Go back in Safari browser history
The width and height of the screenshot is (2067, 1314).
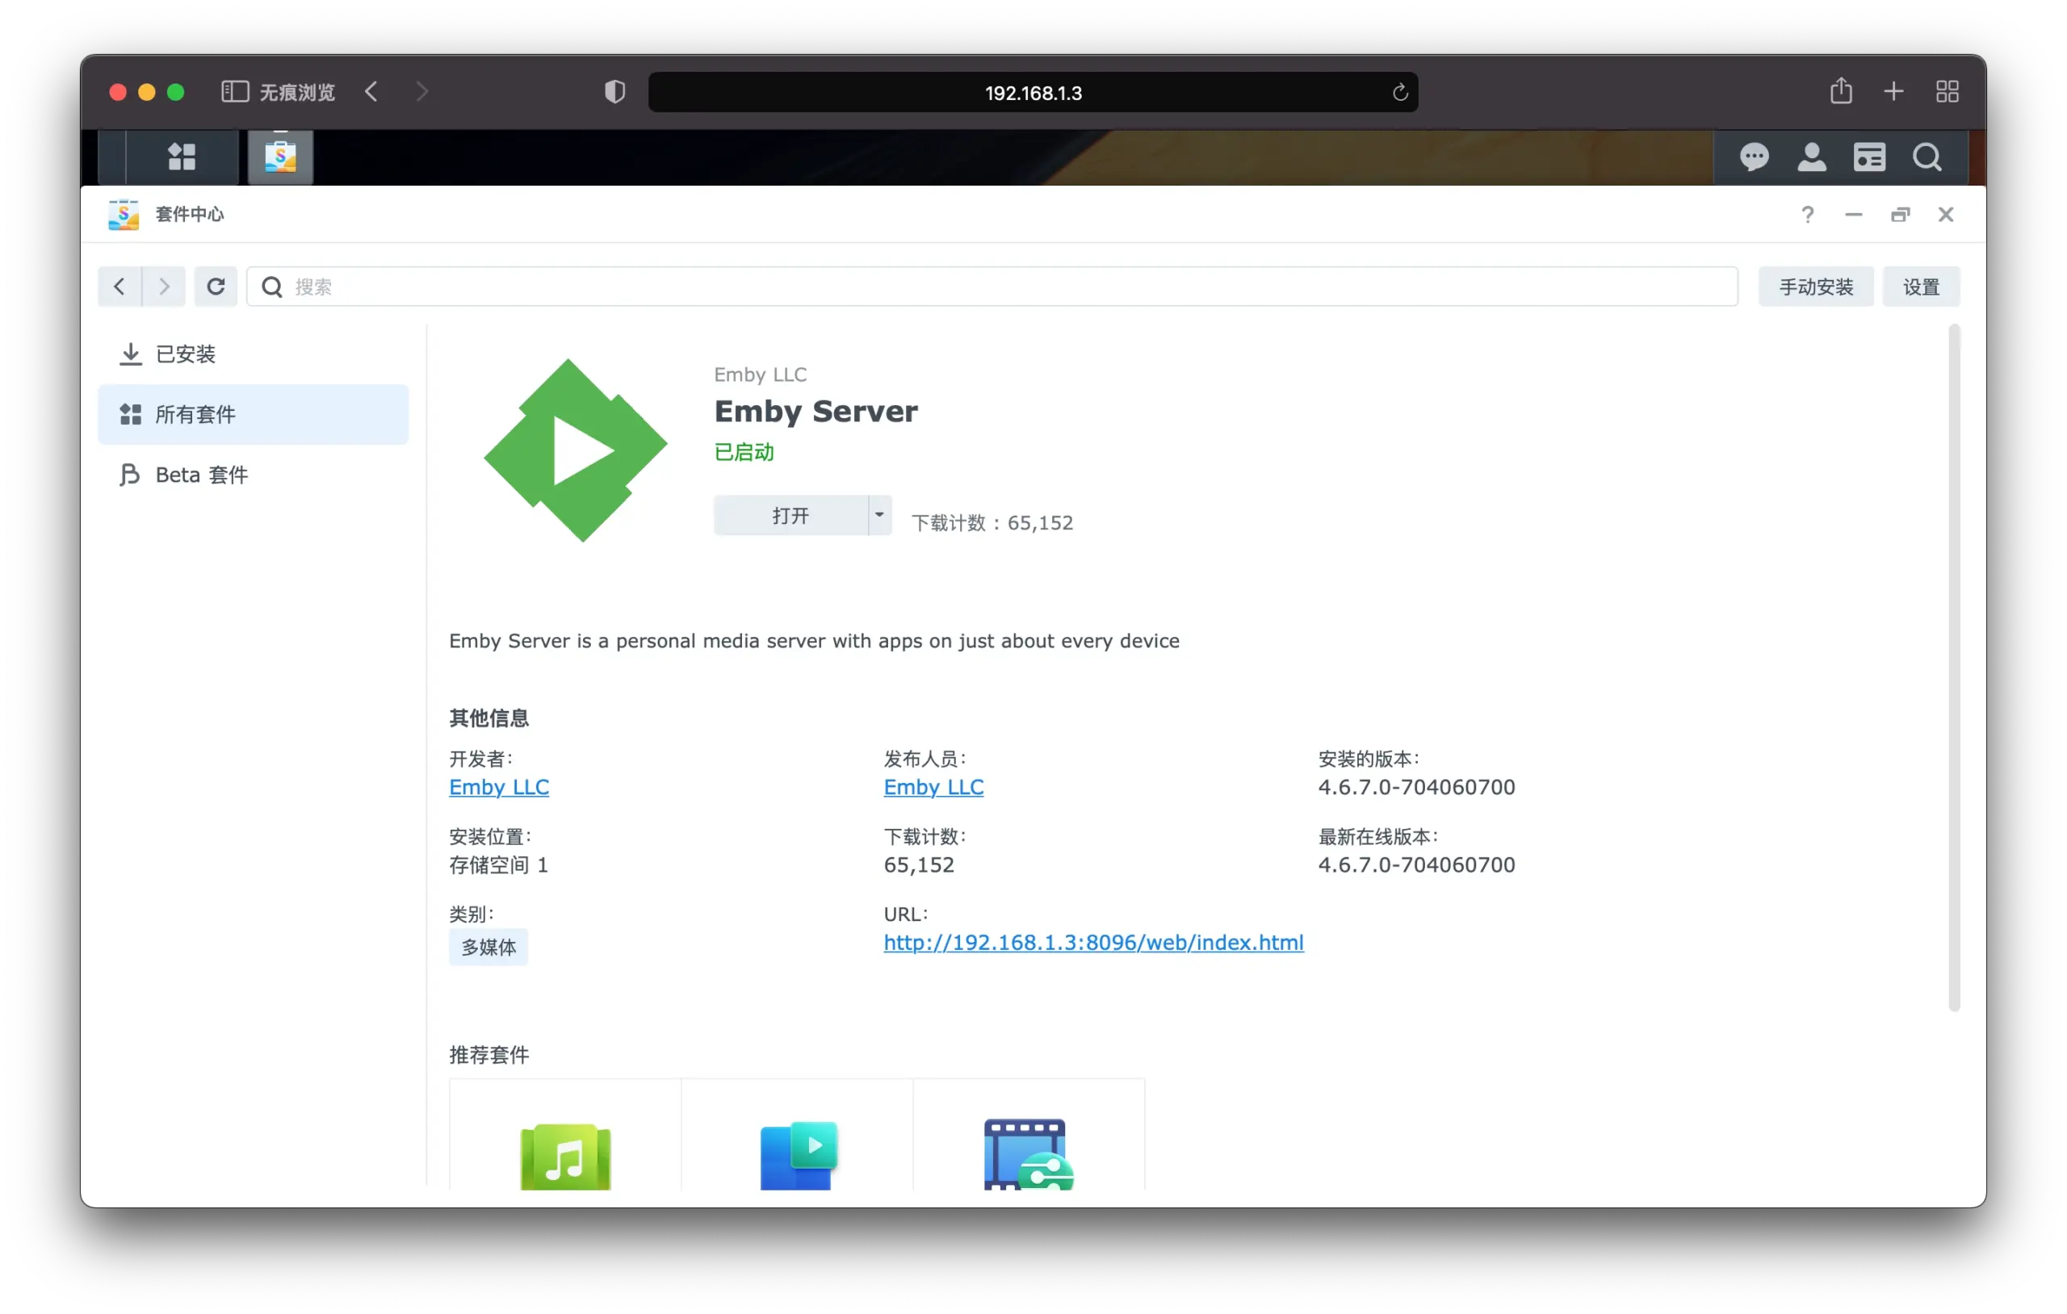tap(371, 92)
